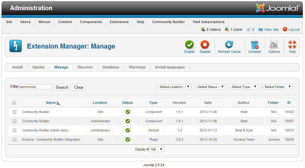Click the Uninstall trash icon
This screenshot has height=168, width=305.
click(254, 45)
